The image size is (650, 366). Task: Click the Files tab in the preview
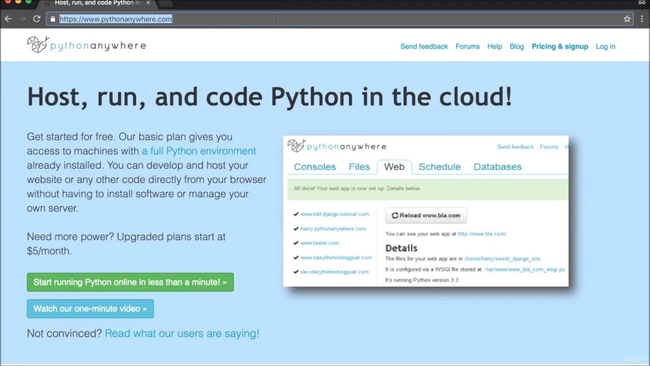point(359,167)
